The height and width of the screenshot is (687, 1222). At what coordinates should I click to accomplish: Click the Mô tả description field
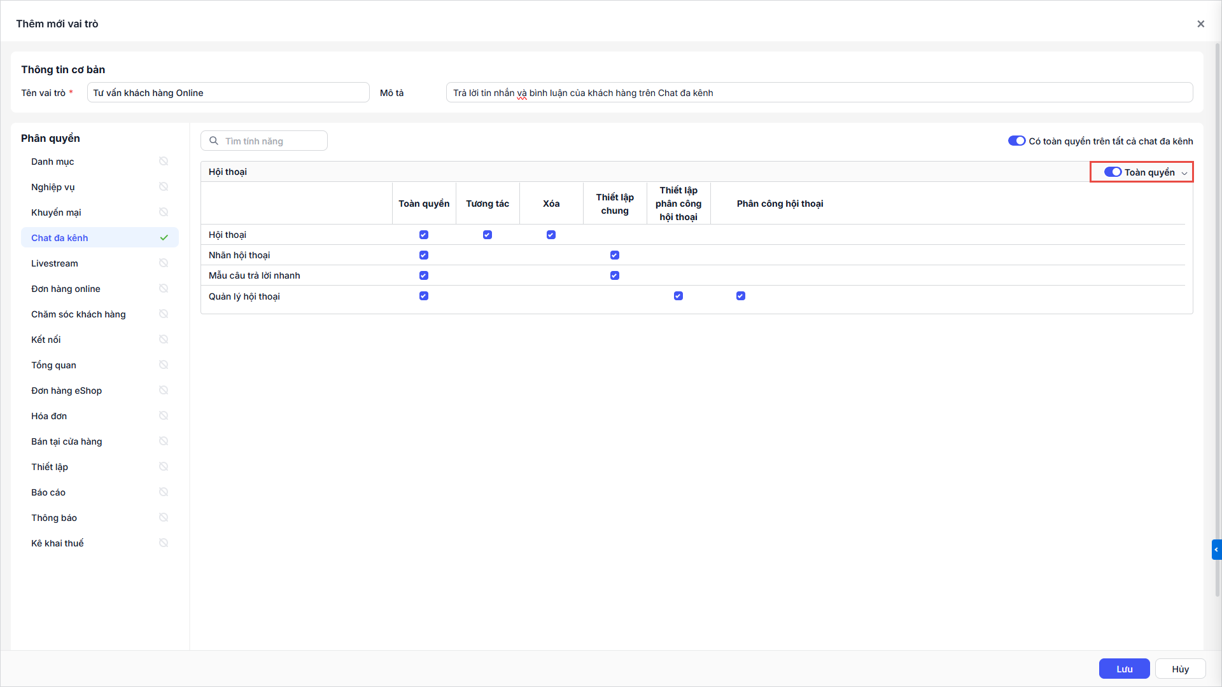[x=819, y=93]
